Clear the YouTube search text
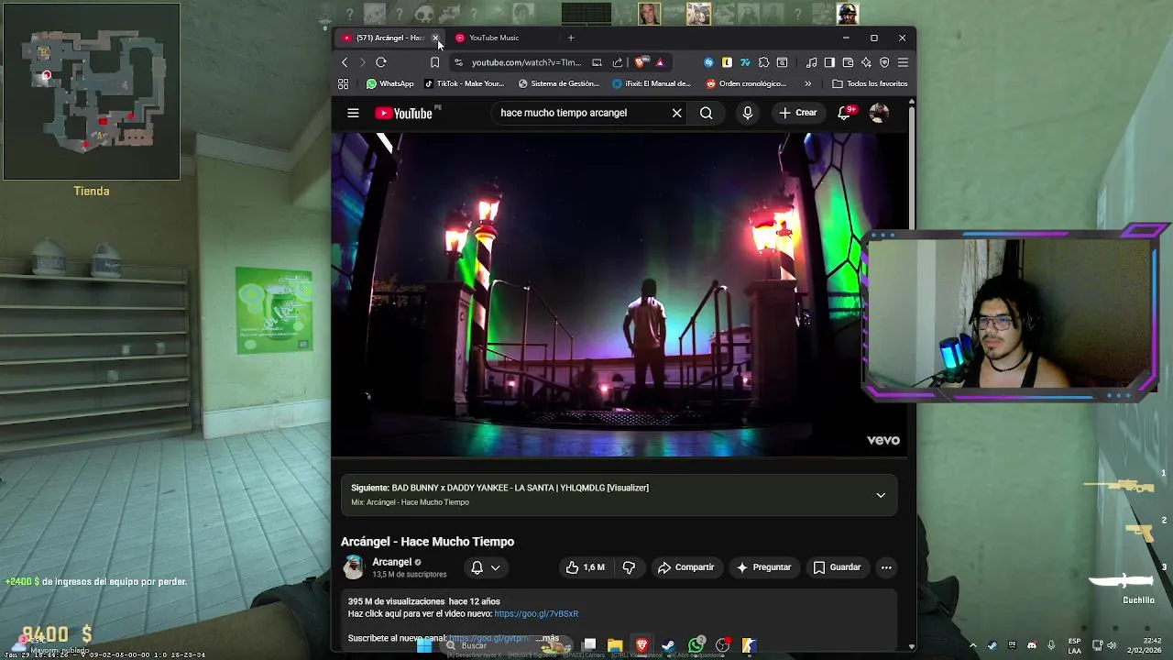Viewport: 1173px width, 660px height. (x=676, y=113)
